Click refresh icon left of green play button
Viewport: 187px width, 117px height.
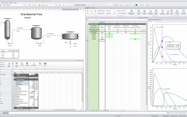click(60, 5)
